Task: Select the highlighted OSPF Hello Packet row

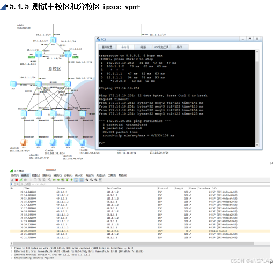Action: coord(140,231)
